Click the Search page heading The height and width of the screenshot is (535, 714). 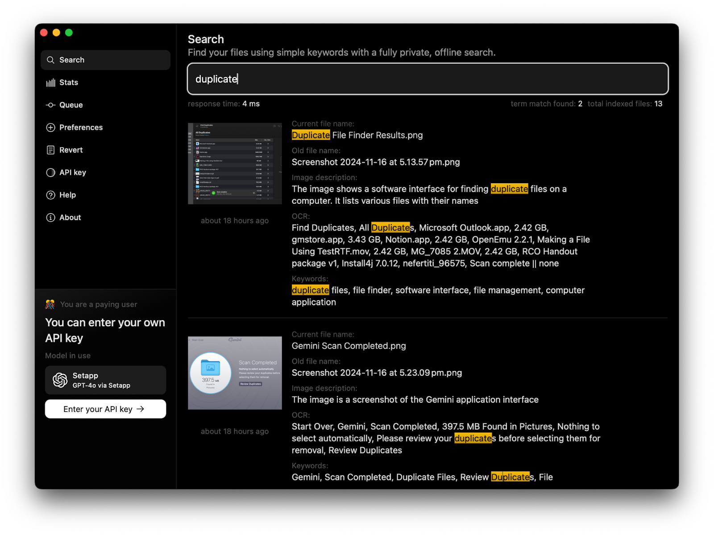pos(206,39)
